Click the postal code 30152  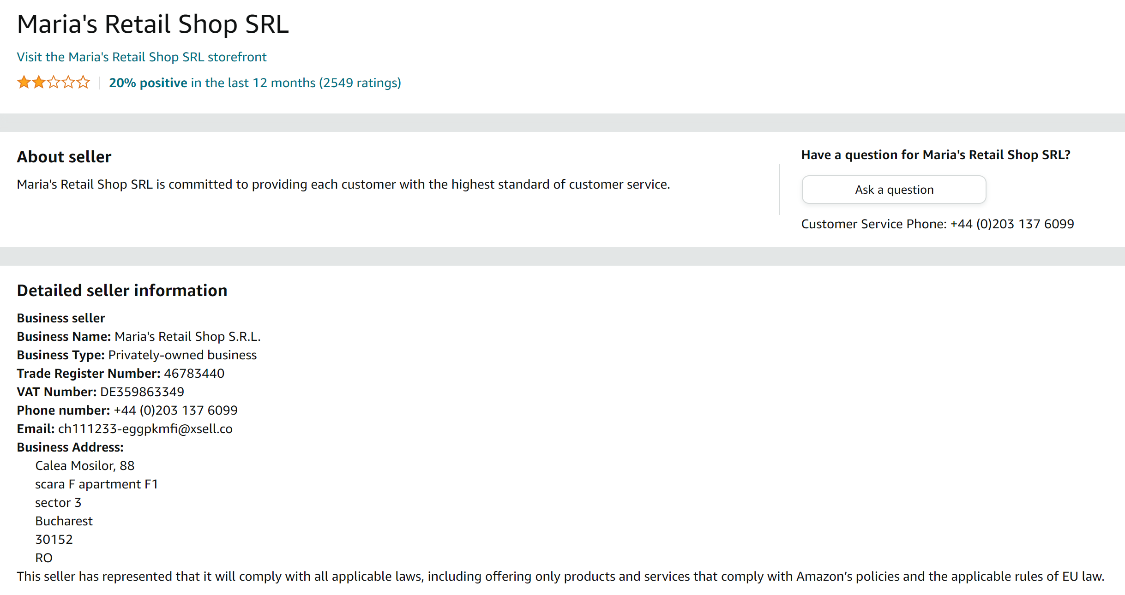(x=54, y=539)
